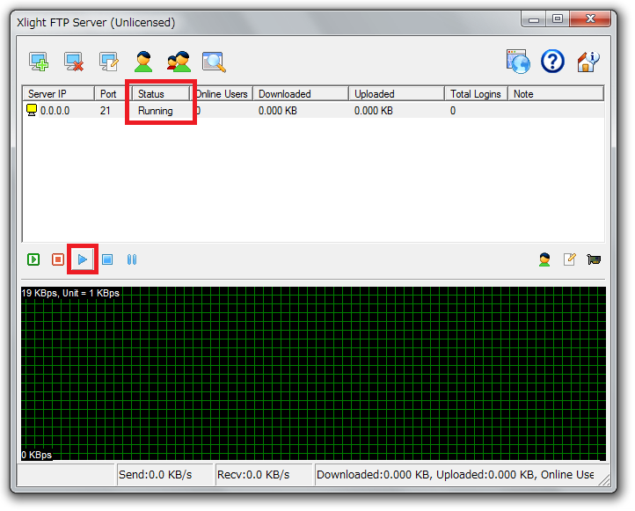Image resolution: width=635 pixels, height=511 pixels.
Task: Open the log notepad pencil icon
Action: [x=570, y=259]
